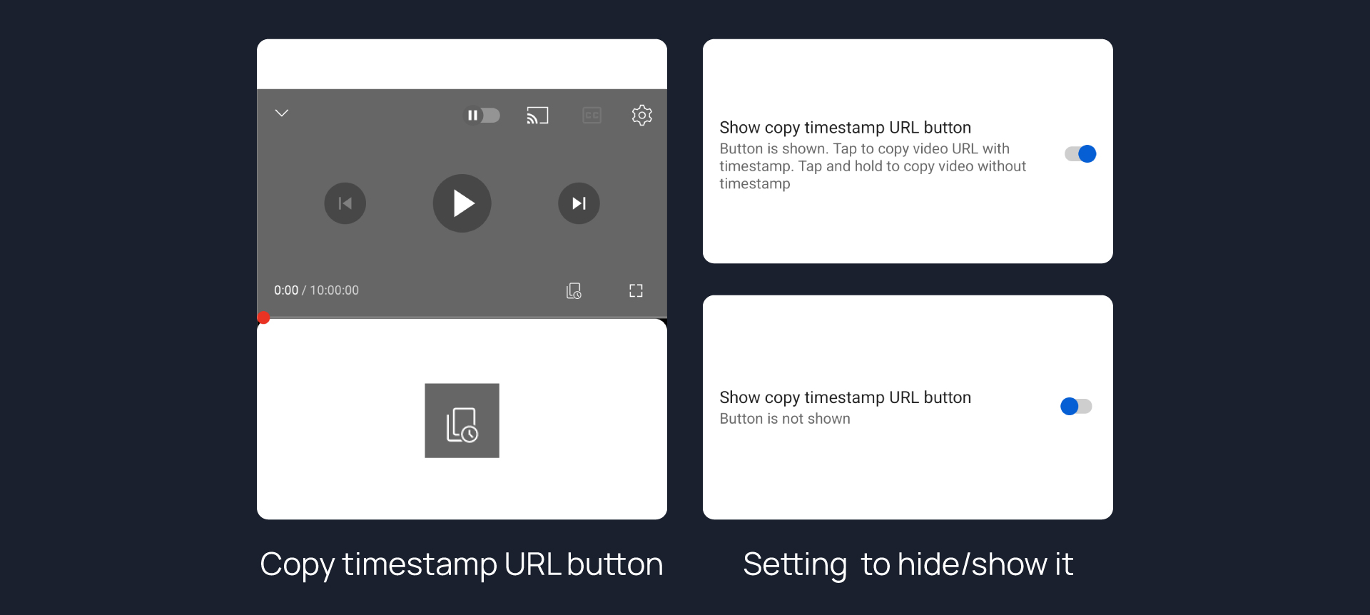Image resolution: width=1370 pixels, height=615 pixels.
Task: Click the enlarged copy timestamp URL icon
Action: (x=462, y=421)
